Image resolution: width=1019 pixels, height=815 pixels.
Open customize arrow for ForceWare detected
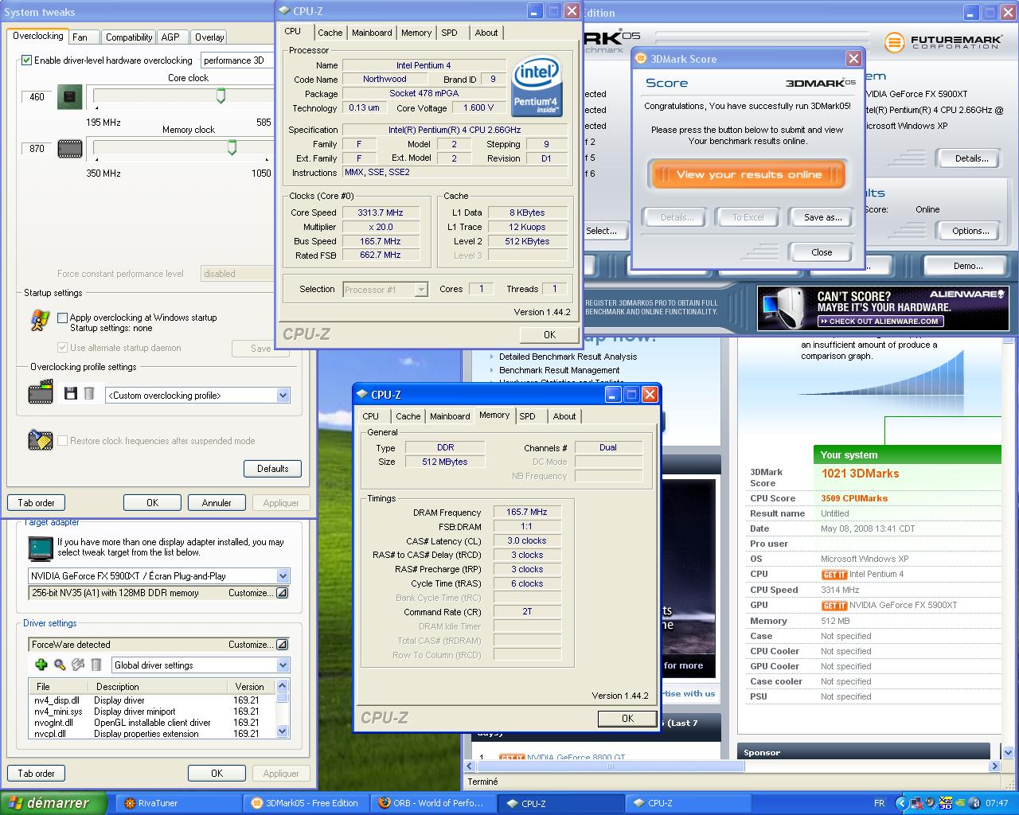(282, 645)
